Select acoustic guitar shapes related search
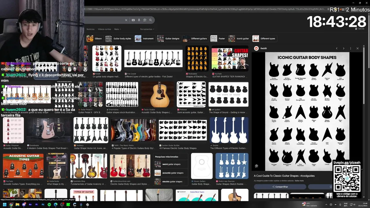The image size is (370, 208). pyautogui.click(x=171, y=173)
